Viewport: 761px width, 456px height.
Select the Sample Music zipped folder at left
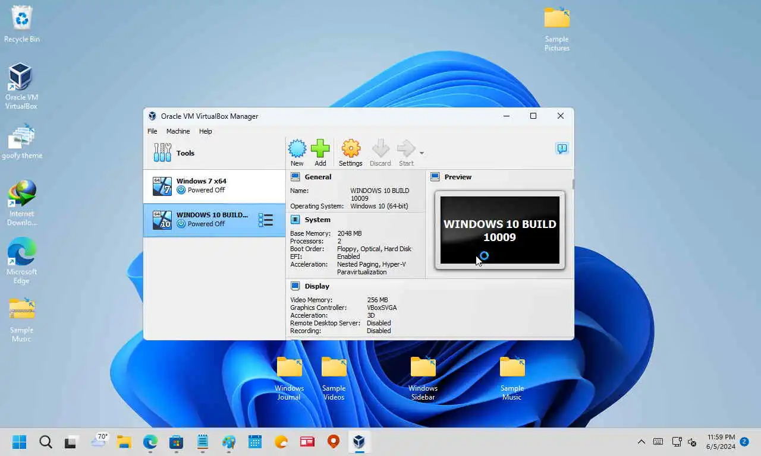[x=21, y=319]
